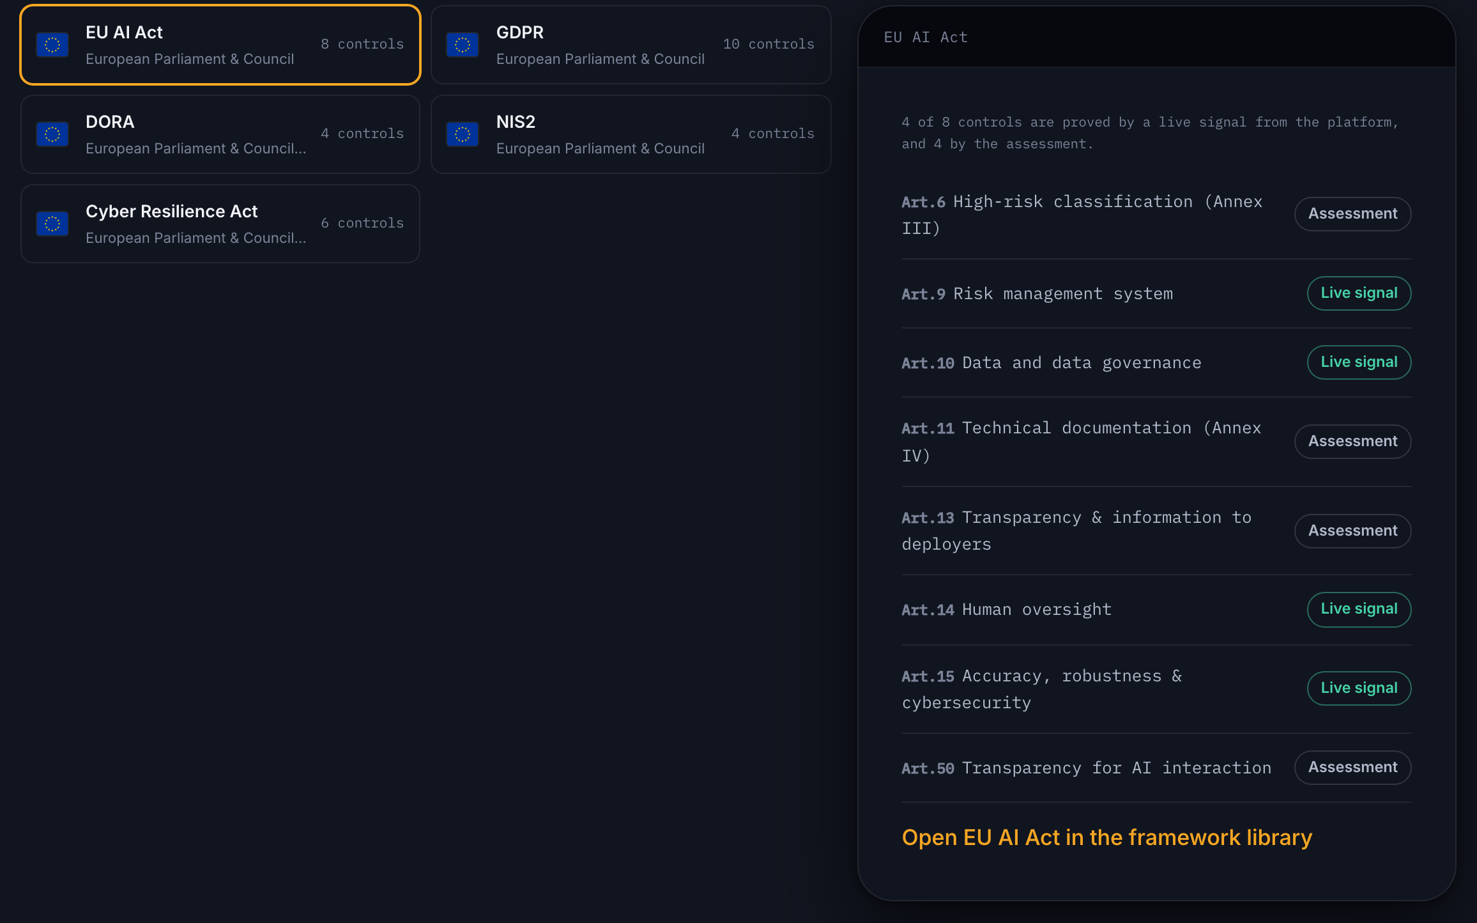Click the '6 controls' count on Cyber Resilience Act
Screen dimensions: 1477x923
click(x=362, y=223)
